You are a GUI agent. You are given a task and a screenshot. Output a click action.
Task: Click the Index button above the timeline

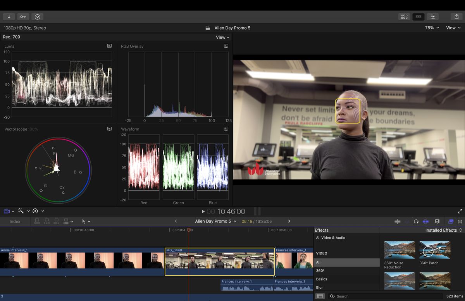pos(15,221)
